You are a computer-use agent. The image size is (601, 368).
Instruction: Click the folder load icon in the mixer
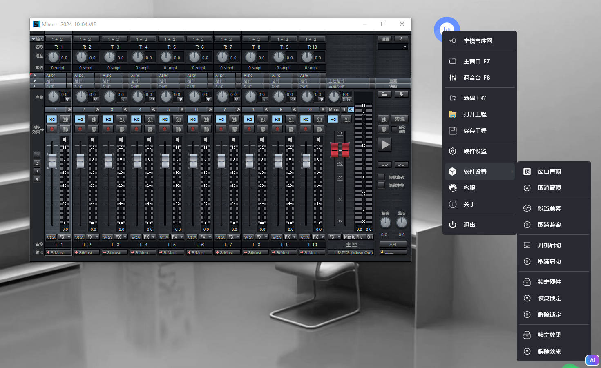pos(384,94)
